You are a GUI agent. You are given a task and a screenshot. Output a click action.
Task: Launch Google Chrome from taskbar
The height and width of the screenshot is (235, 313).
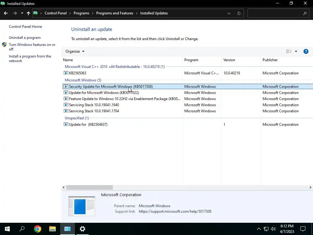tap(38, 229)
